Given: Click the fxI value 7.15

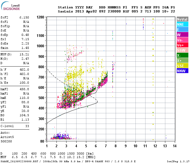Looking at the screenshot, I should tap(25, 39).
